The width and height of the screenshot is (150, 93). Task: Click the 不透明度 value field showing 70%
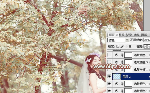point(147,40)
